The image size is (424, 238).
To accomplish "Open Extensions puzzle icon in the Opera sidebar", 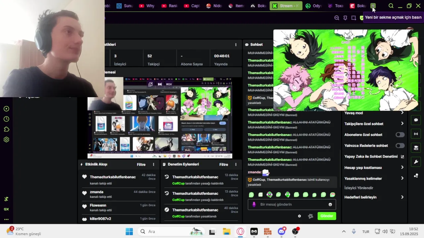I will point(6,129).
